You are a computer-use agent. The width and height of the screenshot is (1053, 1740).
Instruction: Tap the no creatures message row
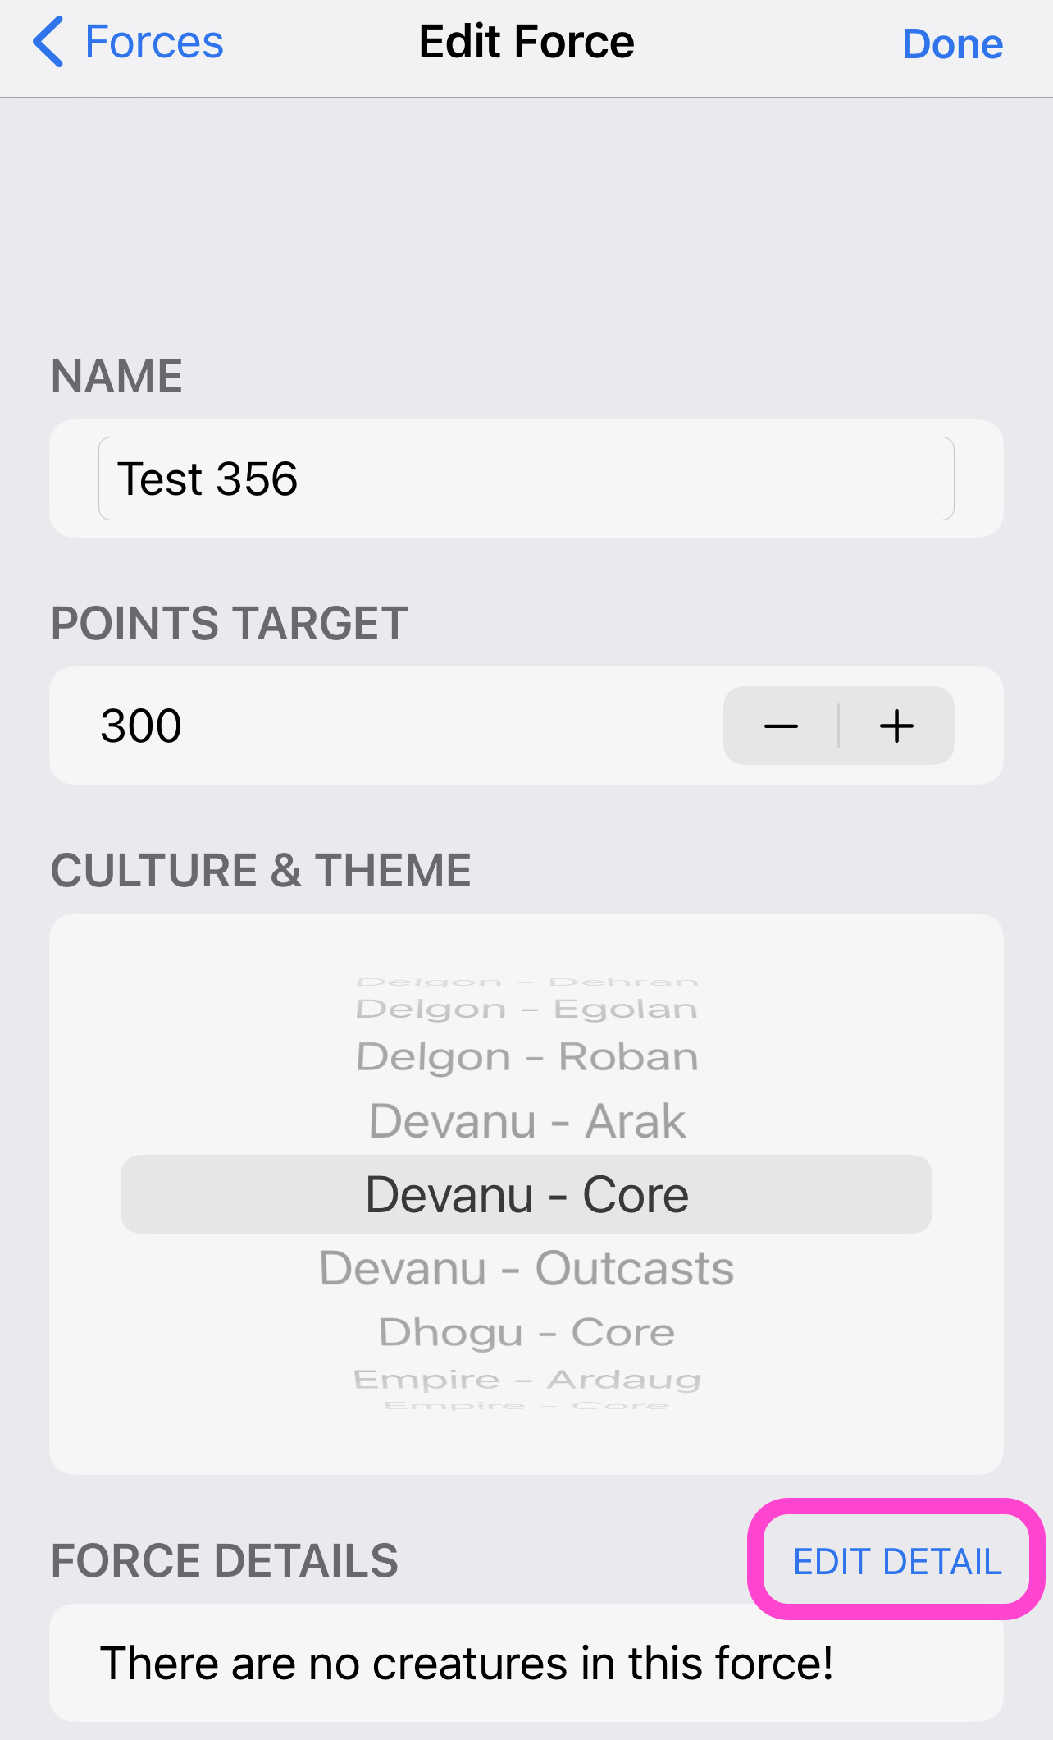click(526, 1663)
